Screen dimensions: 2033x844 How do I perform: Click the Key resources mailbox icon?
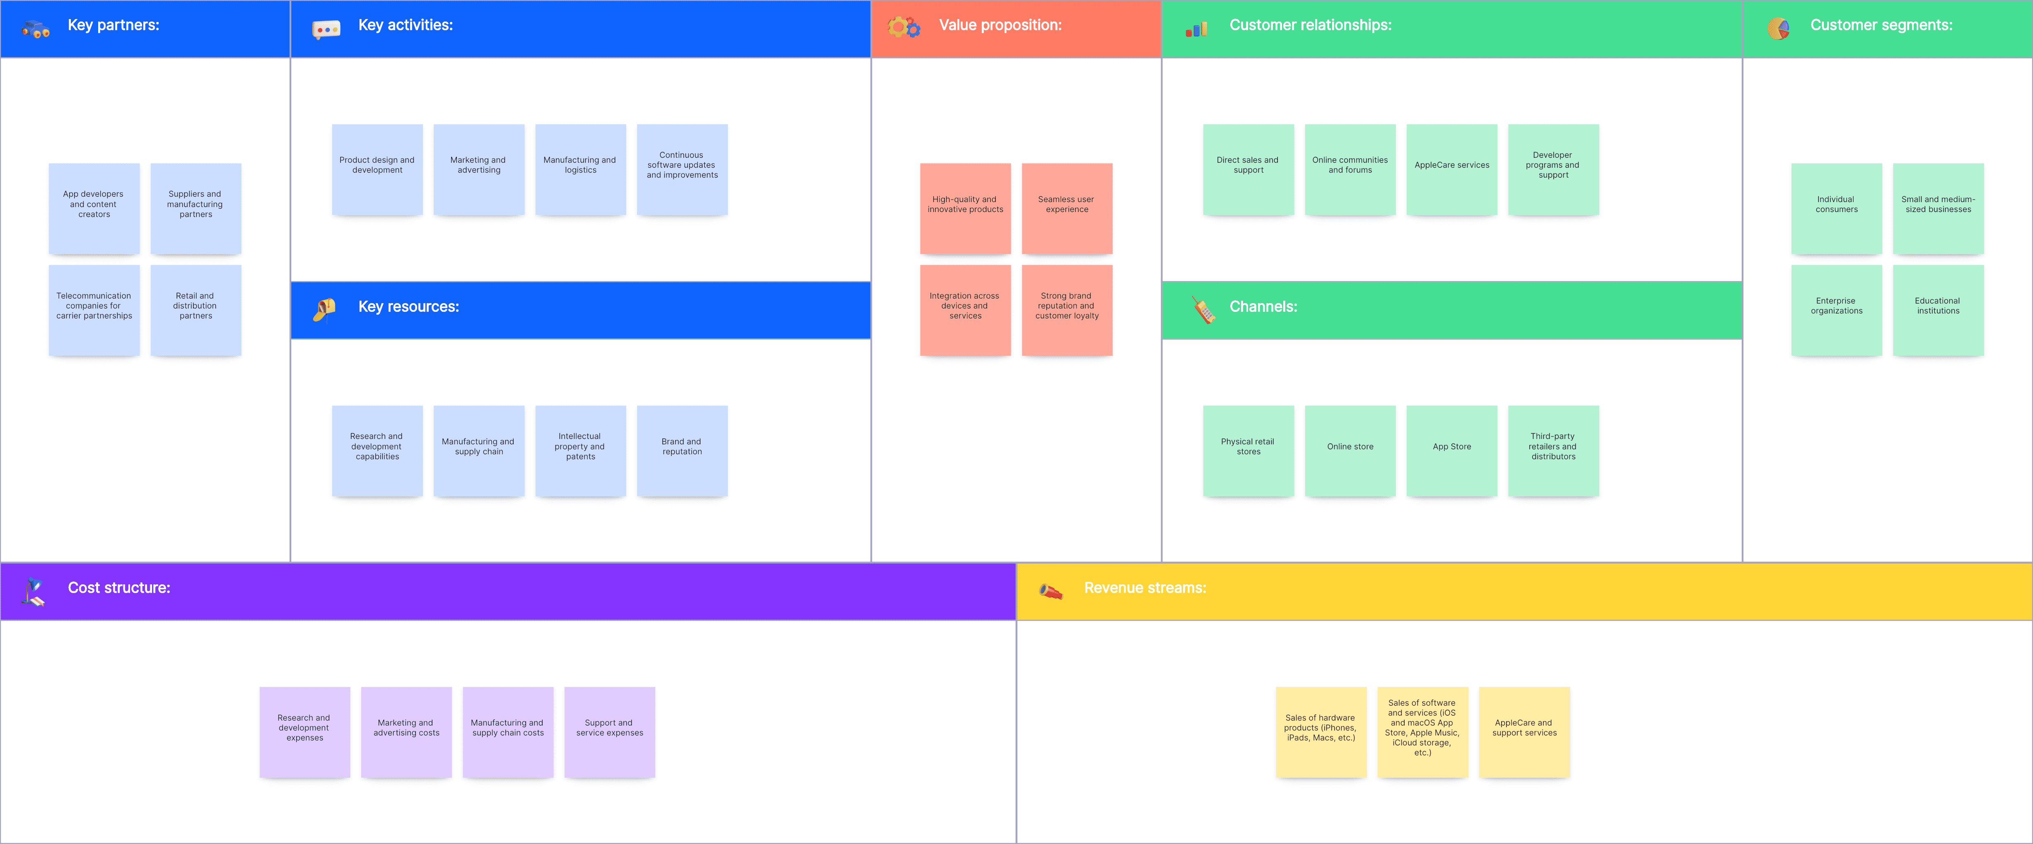pos(324,309)
